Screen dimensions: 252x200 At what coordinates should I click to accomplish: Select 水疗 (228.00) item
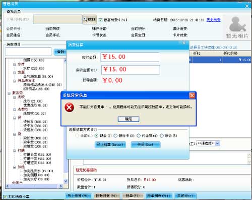coord(34,68)
